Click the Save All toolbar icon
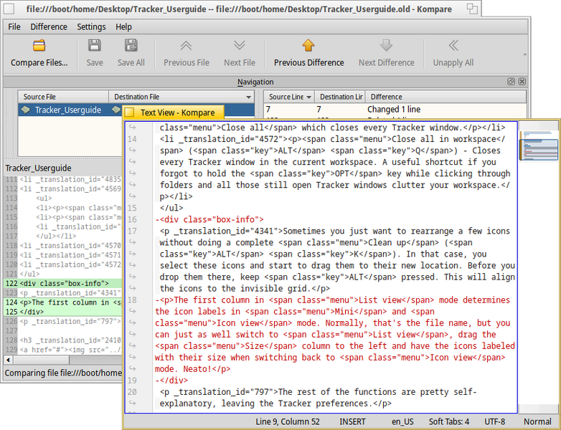Viewport: 561px width, 430px height. tap(131, 46)
